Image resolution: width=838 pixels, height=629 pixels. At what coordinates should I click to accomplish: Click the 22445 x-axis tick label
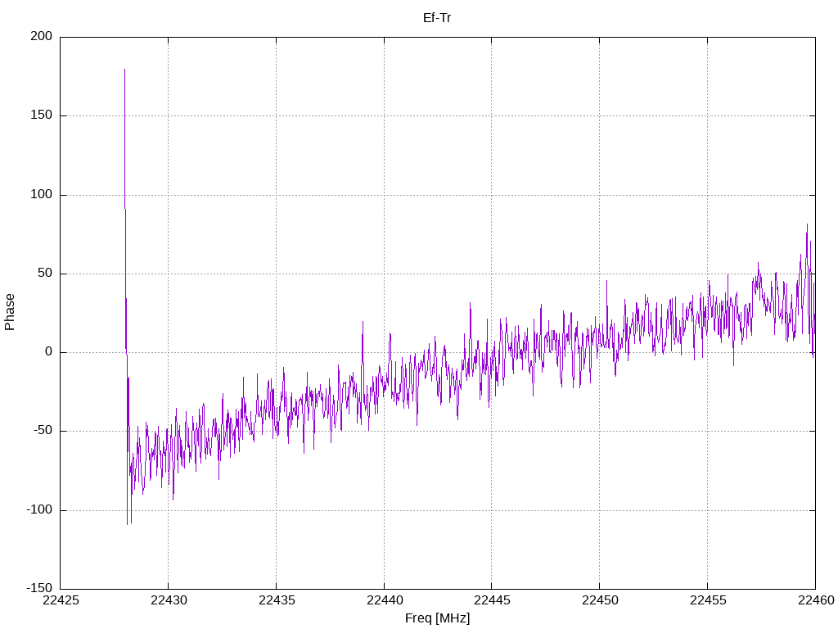coord(492,600)
